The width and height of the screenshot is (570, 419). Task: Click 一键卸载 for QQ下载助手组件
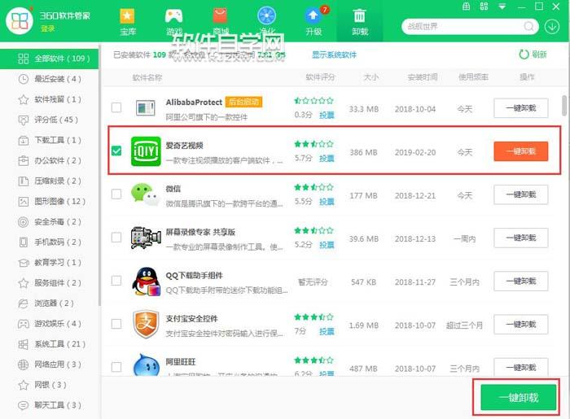click(x=521, y=281)
